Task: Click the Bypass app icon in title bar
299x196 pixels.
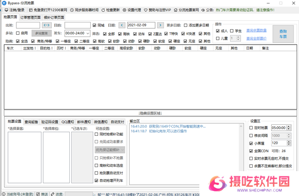Action: coord(4,3)
